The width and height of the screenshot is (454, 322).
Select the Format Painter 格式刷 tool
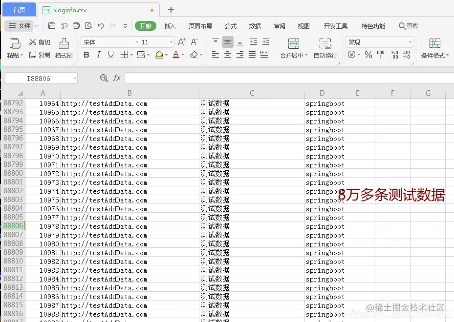coord(64,48)
